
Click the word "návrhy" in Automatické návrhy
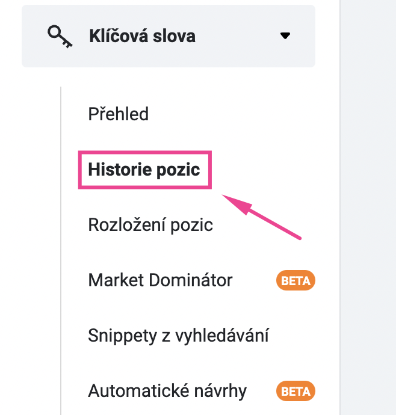(220, 392)
